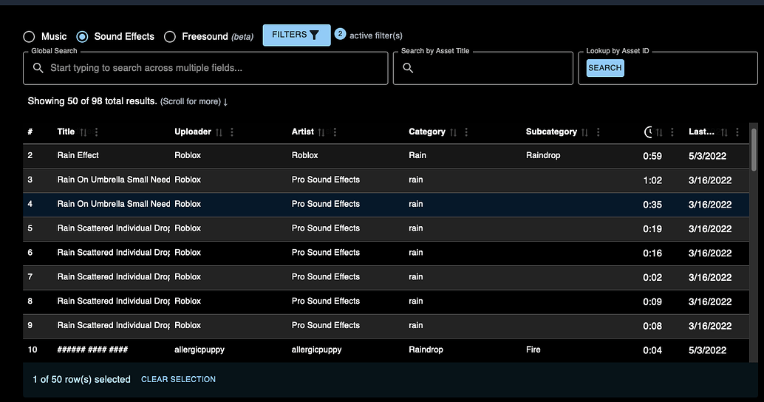764x402 pixels.
Task: Select the ###### #### #### title in row 10
Action: (92, 350)
